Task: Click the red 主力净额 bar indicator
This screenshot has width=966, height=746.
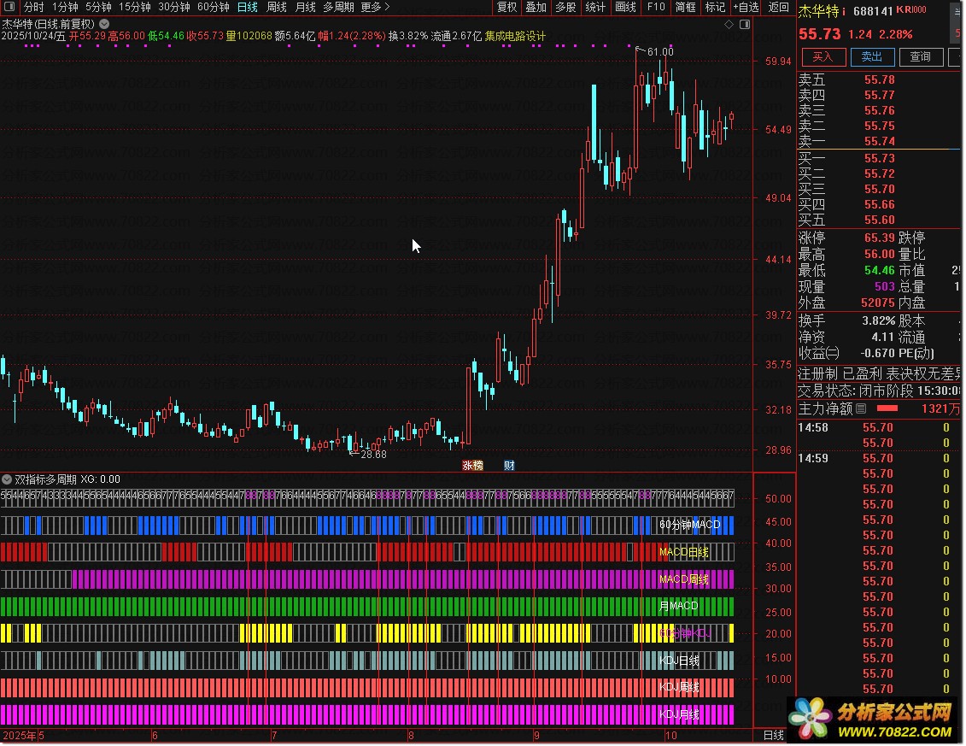Action: pyautogui.click(x=887, y=408)
